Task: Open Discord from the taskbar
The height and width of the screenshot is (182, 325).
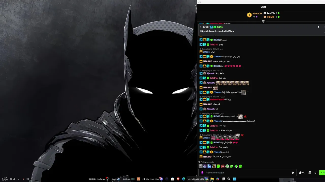Action: 161,179
